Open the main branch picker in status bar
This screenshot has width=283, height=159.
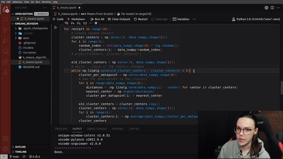(15, 157)
